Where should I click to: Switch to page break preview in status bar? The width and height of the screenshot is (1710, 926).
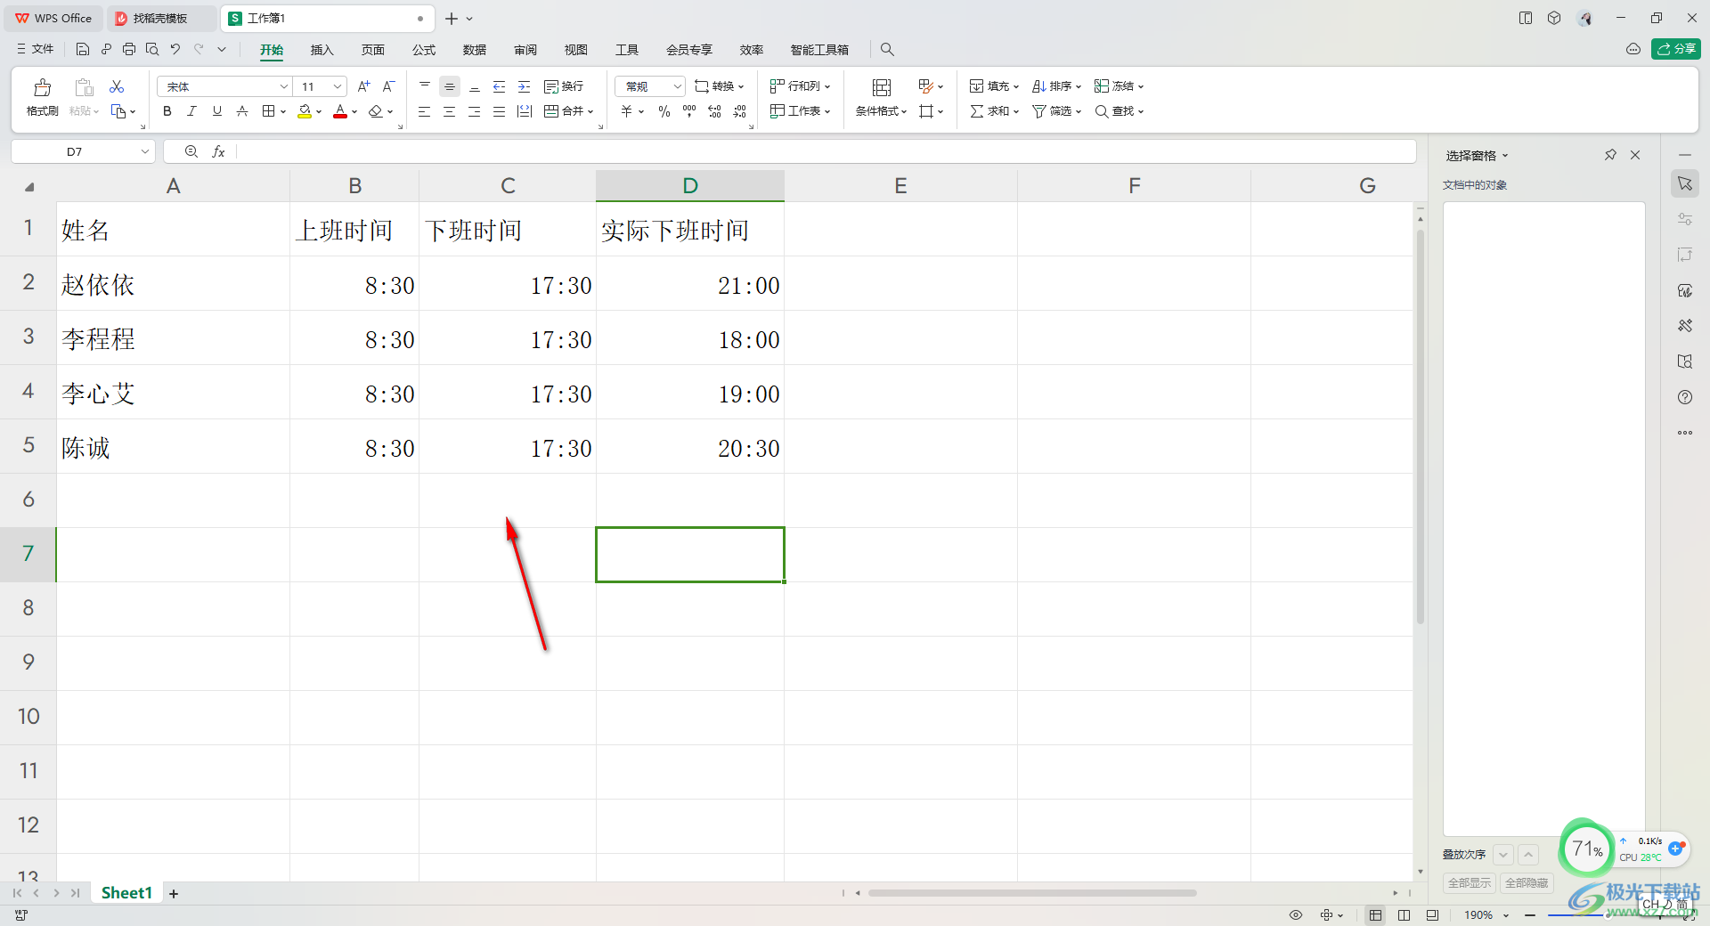(x=1405, y=915)
